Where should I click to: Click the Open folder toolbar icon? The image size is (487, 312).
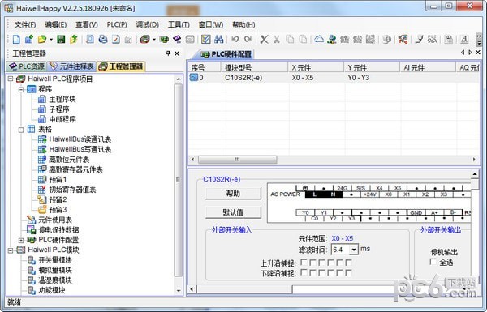tap(42, 40)
